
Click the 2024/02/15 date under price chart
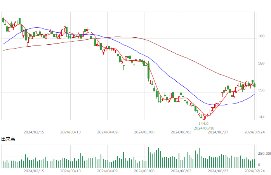click(34, 132)
